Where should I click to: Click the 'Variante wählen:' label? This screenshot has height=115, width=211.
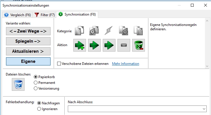(18, 23)
